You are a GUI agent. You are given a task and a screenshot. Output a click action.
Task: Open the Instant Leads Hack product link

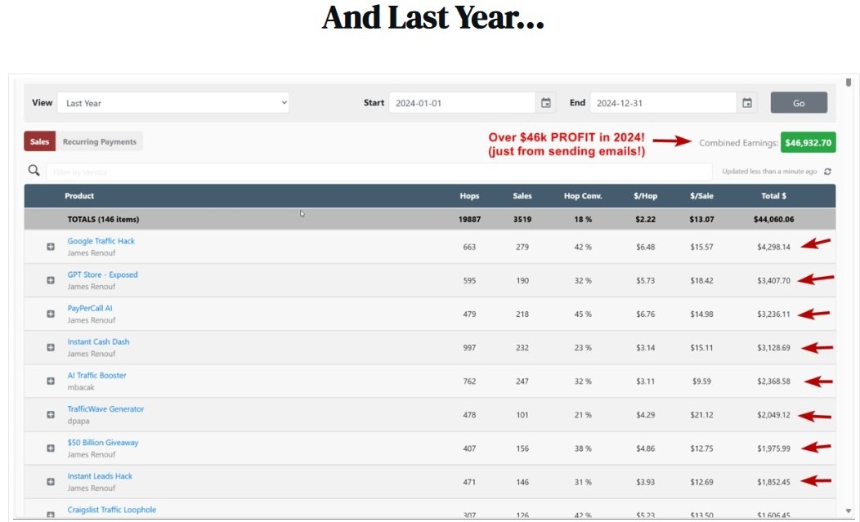coord(100,476)
